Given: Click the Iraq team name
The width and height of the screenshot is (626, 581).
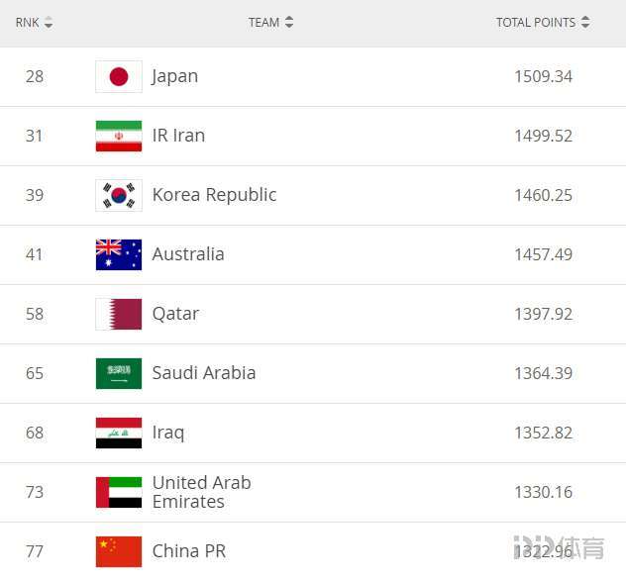Looking at the screenshot, I should (x=168, y=433).
